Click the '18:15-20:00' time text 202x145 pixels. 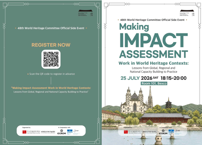pyautogui.click(x=173, y=78)
